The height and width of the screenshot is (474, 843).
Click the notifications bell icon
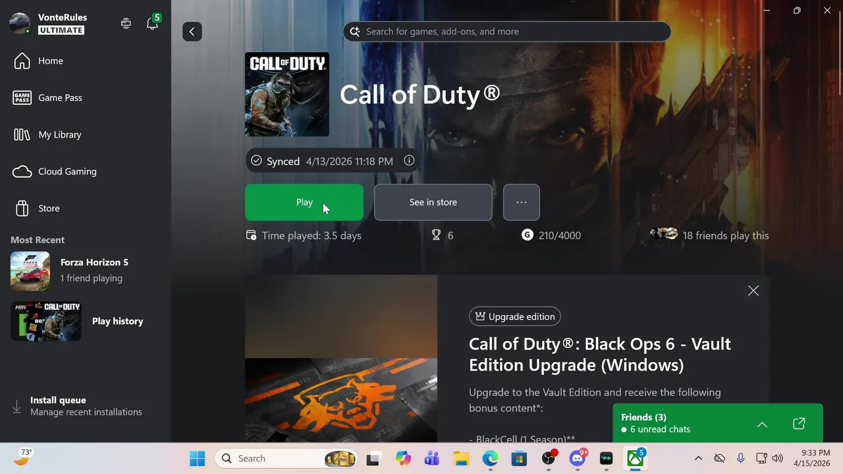click(x=153, y=23)
